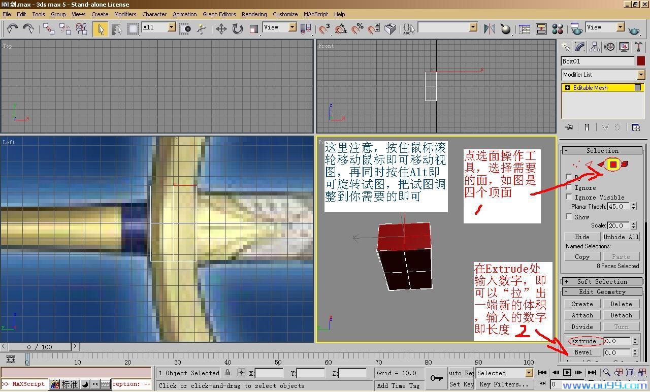Open the Modifiers menu

[x=125, y=14]
